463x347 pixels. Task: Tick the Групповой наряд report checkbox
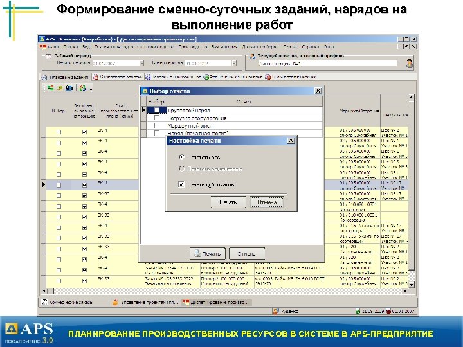click(157, 110)
